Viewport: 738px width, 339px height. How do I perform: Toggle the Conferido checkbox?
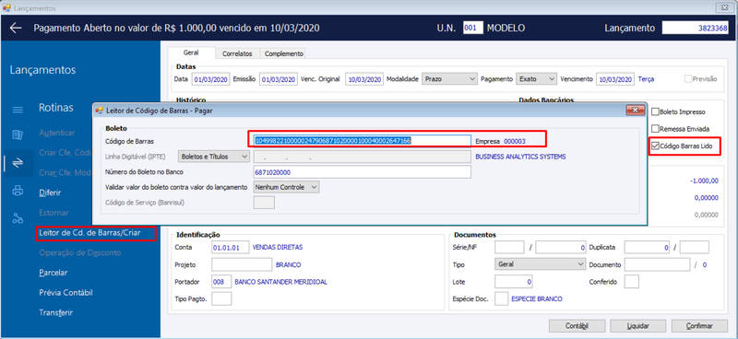[632, 282]
